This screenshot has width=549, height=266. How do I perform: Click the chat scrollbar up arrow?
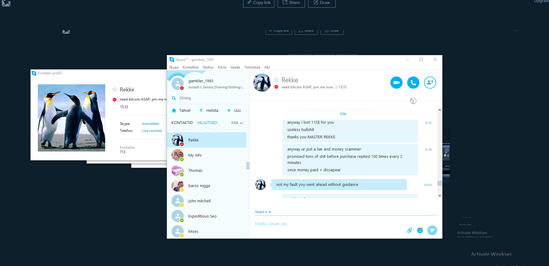pos(440,110)
